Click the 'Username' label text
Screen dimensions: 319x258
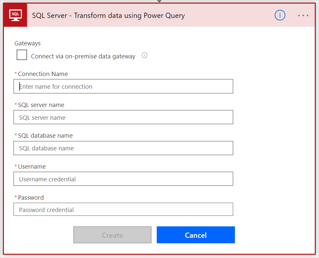pyautogui.click(x=32, y=167)
